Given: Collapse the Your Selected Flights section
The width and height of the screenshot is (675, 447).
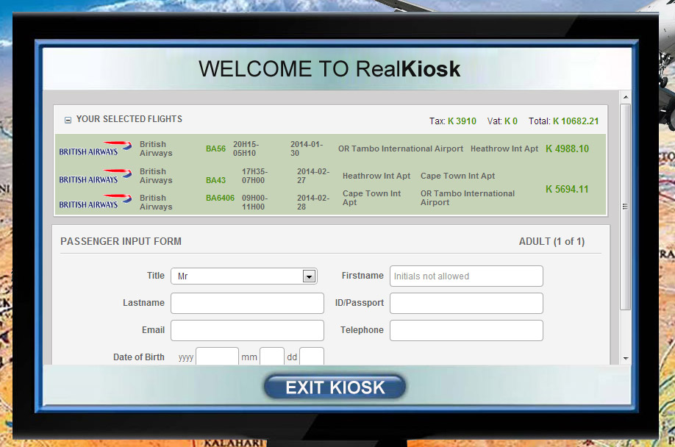Looking at the screenshot, I should coord(68,120).
